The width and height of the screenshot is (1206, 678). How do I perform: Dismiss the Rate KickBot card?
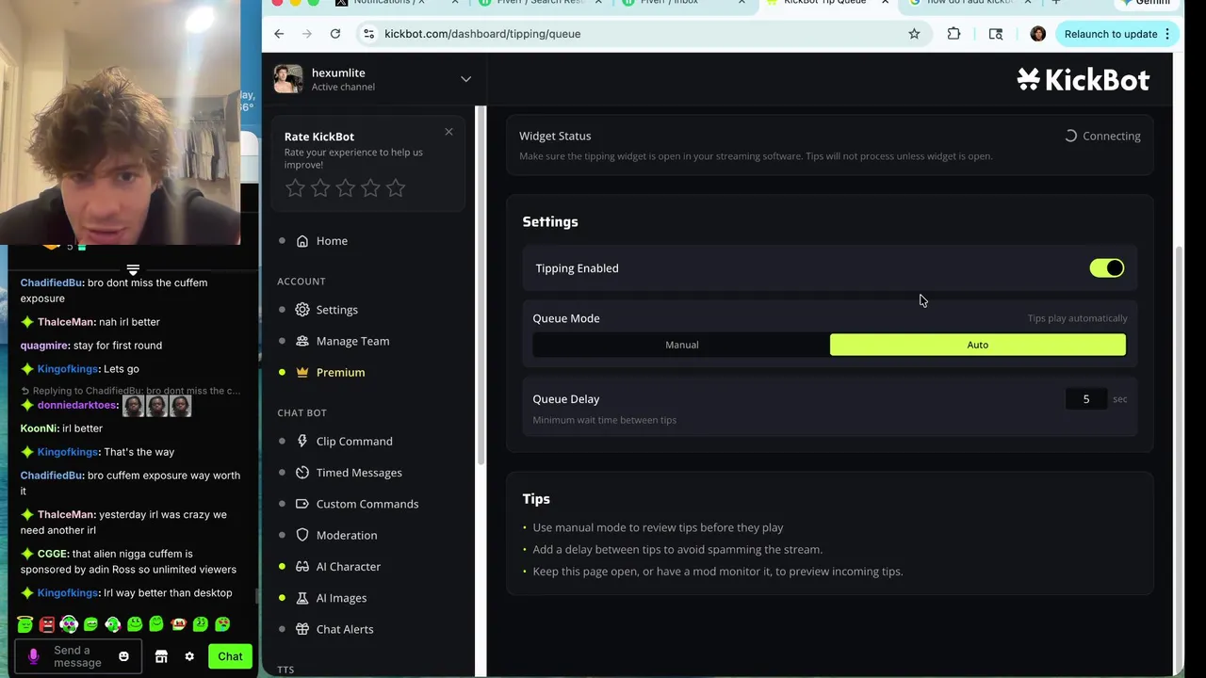click(x=448, y=132)
